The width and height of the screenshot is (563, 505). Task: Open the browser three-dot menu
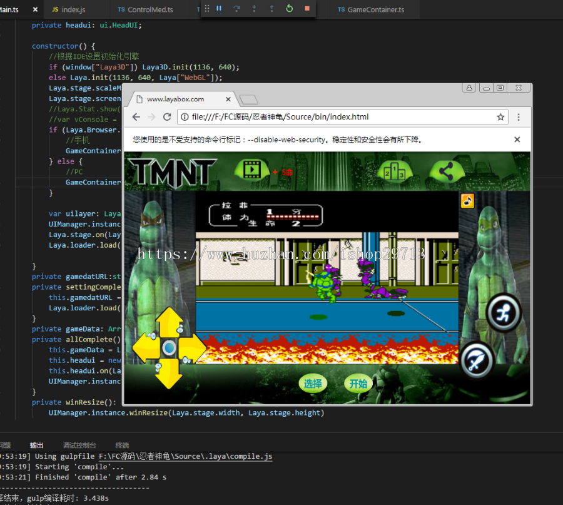519,117
